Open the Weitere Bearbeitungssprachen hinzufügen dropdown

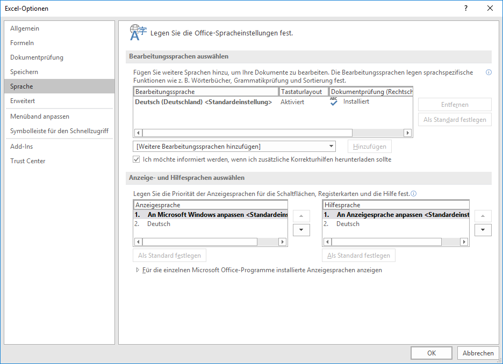[234, 147]
